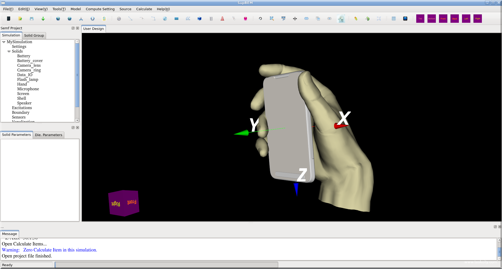
Task: Click the green download arrow icon
Action: tap(43, 19)
